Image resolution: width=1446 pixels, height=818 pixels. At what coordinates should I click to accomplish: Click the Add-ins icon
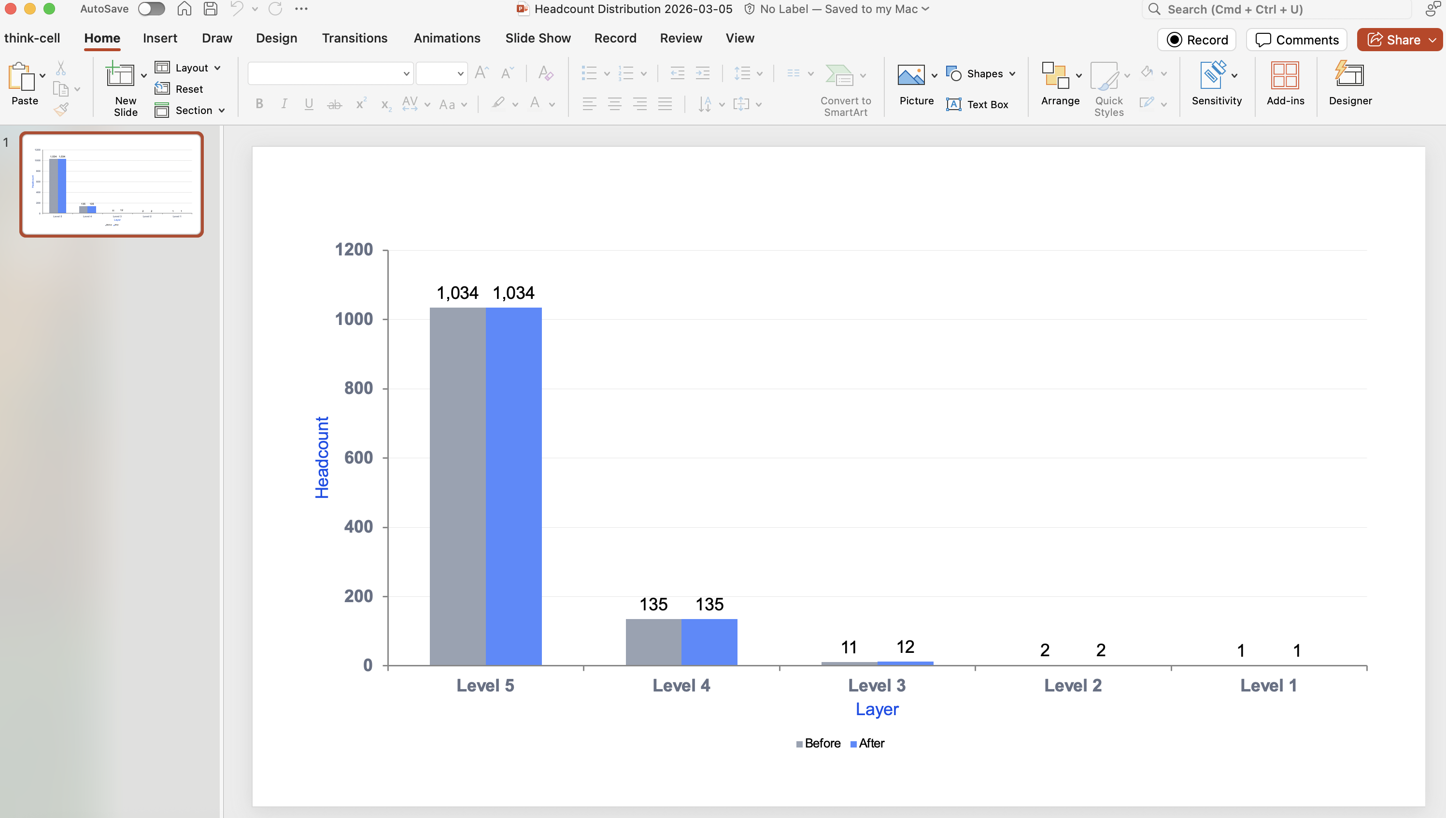click(x=1285, y=75)
